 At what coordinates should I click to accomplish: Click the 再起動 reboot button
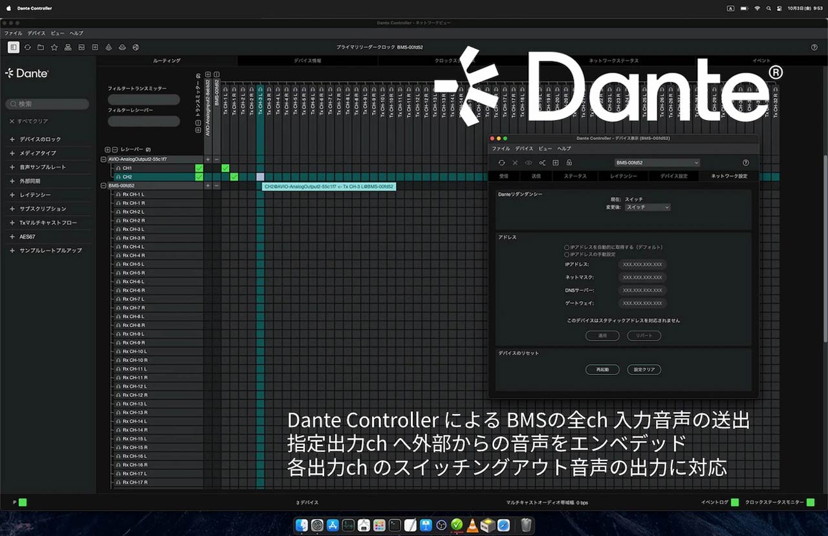(x=602, y=370)
